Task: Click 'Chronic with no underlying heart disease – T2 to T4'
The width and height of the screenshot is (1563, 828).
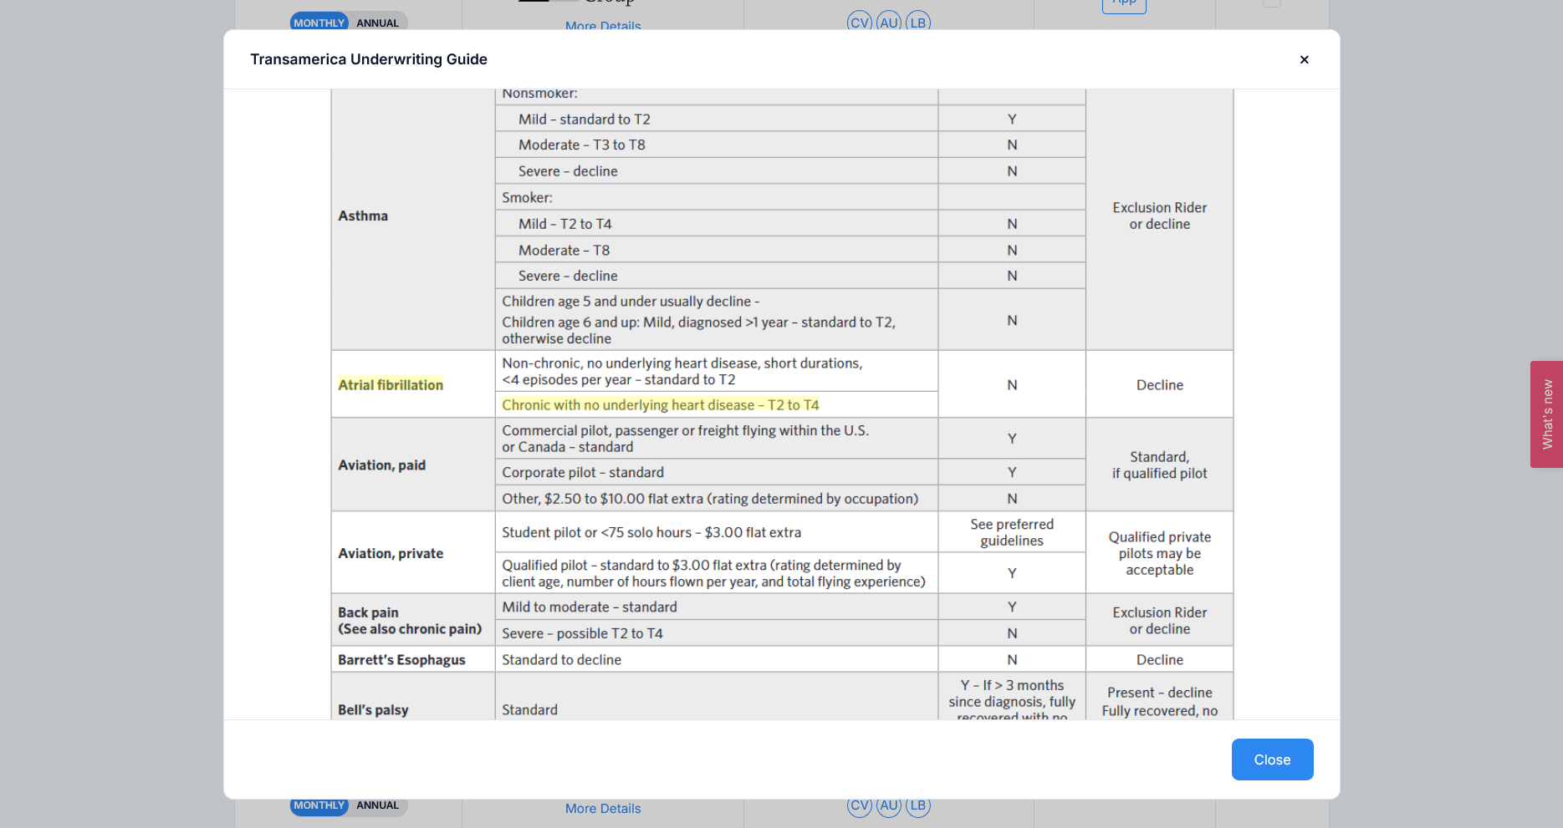Action: [661, 404]
